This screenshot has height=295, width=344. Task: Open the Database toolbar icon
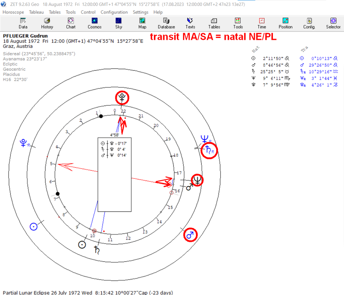pos(166,23)
